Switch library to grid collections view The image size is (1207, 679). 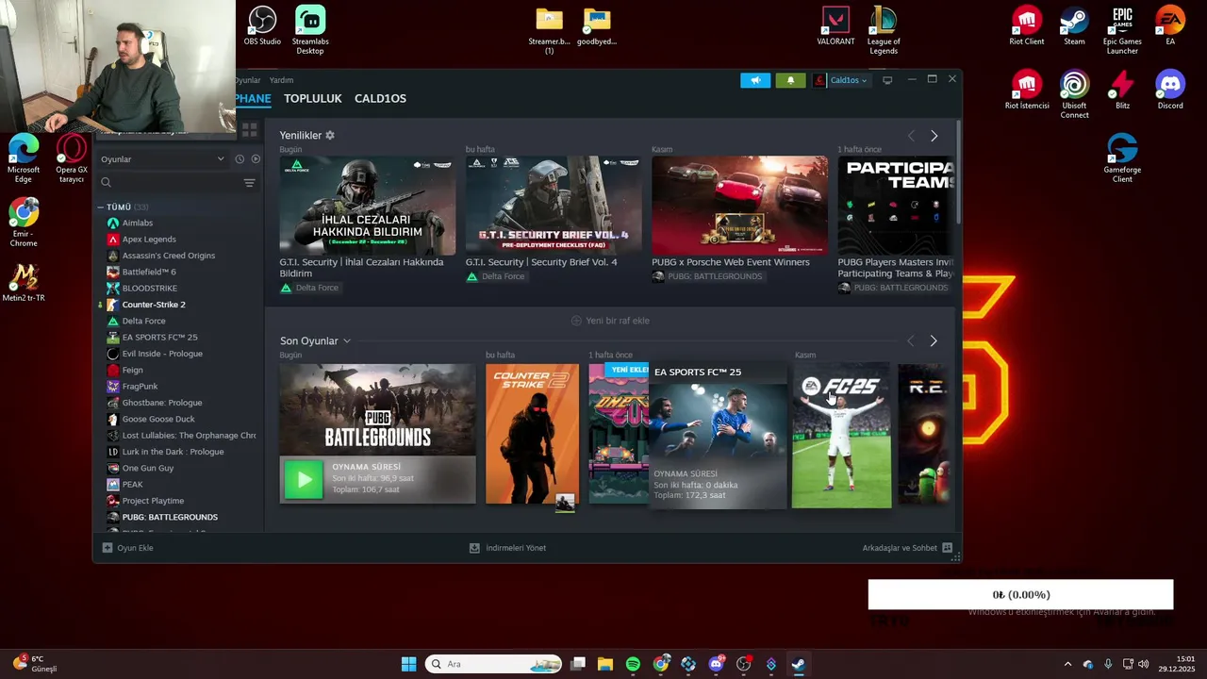pyautogui.click(x=250, y=129)
